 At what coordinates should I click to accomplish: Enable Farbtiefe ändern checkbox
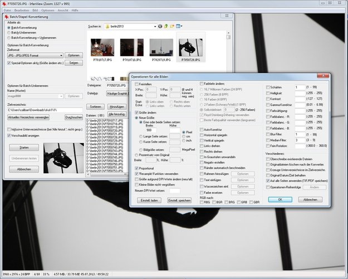coord(202,84)
